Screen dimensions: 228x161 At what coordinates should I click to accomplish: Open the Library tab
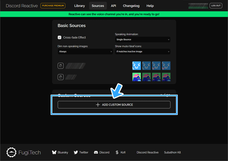pos(79,6)
